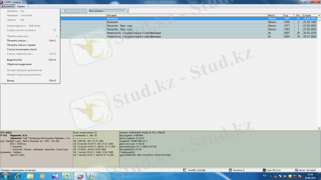The height and width of the screenshot is (180, 321).
Task: Click the Читатель reader icon in status bar
Action: 230,170
